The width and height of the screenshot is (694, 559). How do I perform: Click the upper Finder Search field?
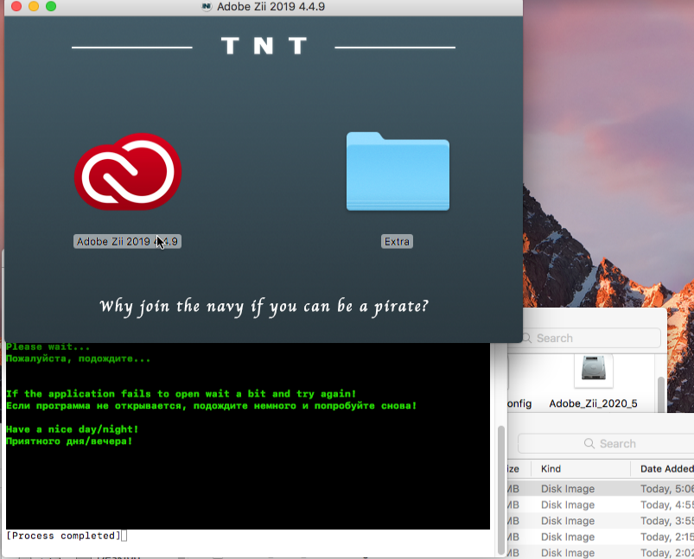[x=591, y=338]
